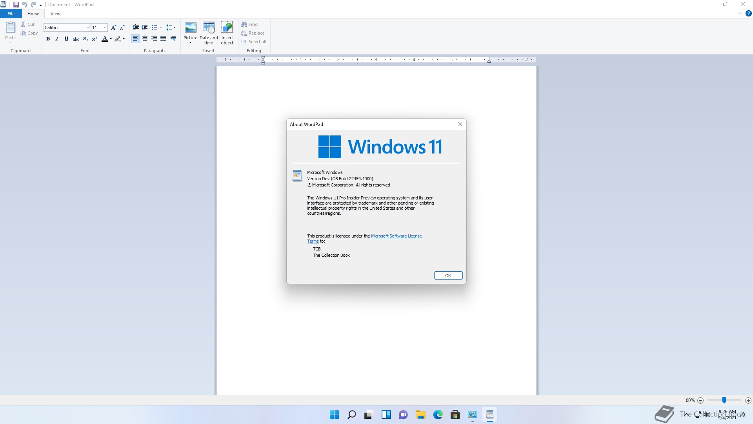Toggle Superscript formatting

[x=94, y=39]
